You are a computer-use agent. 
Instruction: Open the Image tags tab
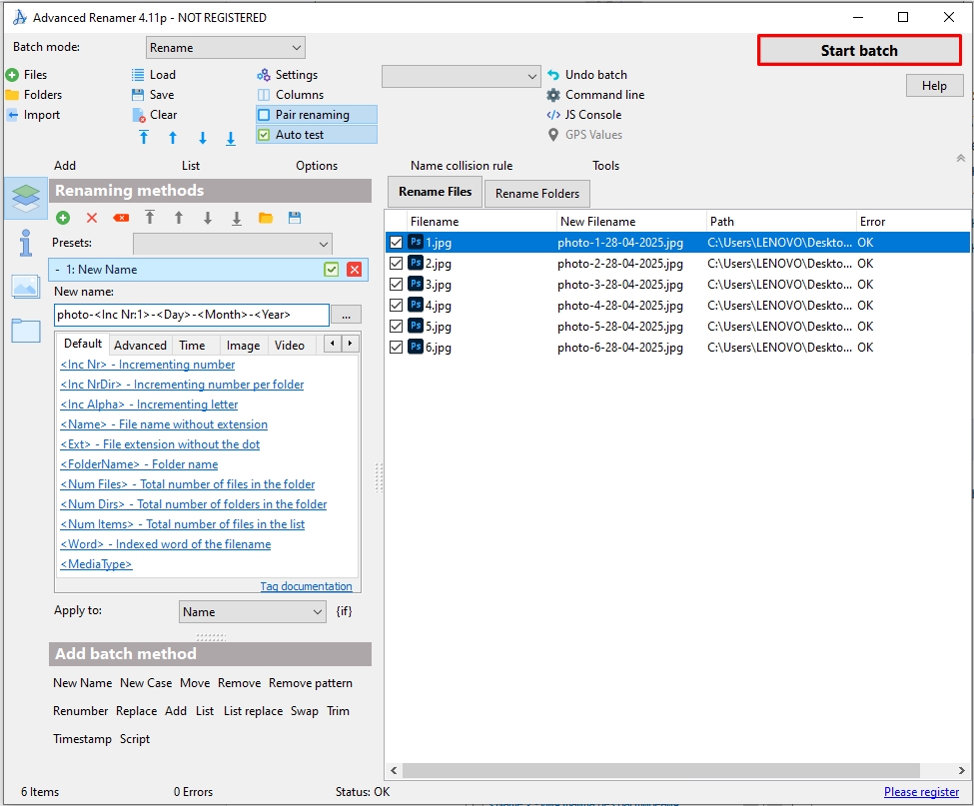coord(243,346)
